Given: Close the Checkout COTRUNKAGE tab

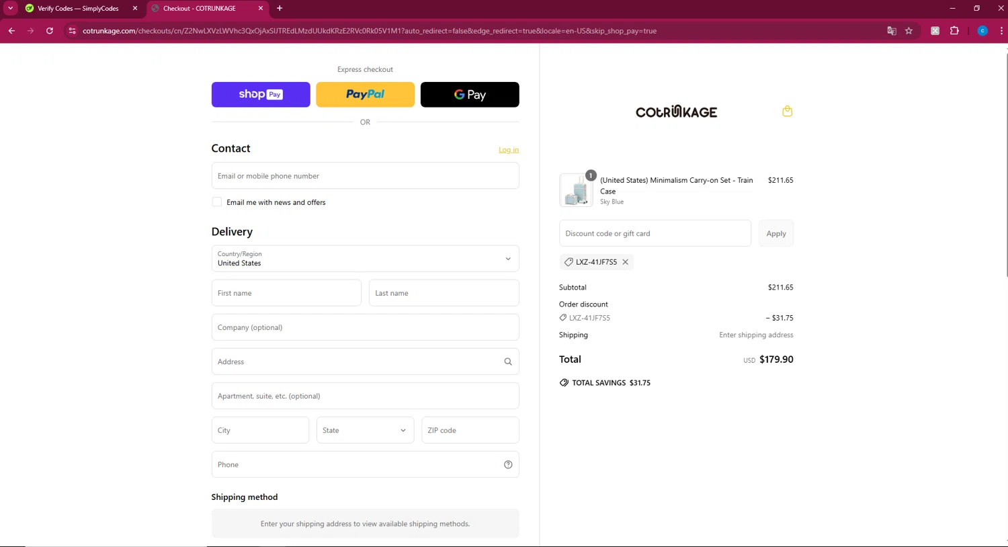Looking at the screenshot, I should click(x=261, y=8).
